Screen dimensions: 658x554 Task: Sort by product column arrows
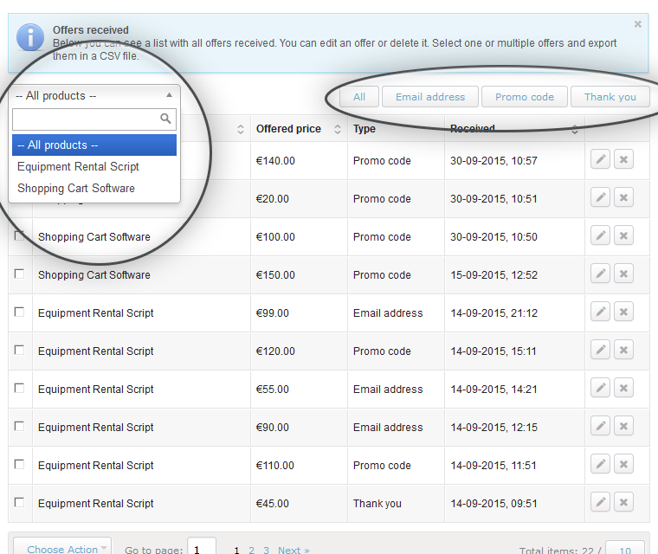[241, 129]
